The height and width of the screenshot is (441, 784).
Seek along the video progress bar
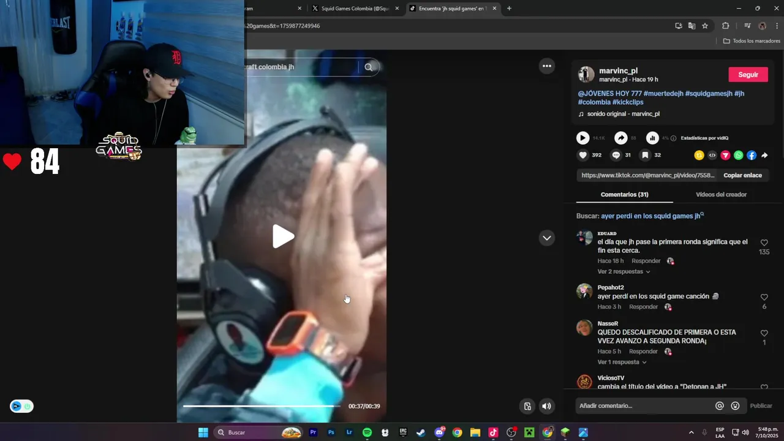click(262, 406)
